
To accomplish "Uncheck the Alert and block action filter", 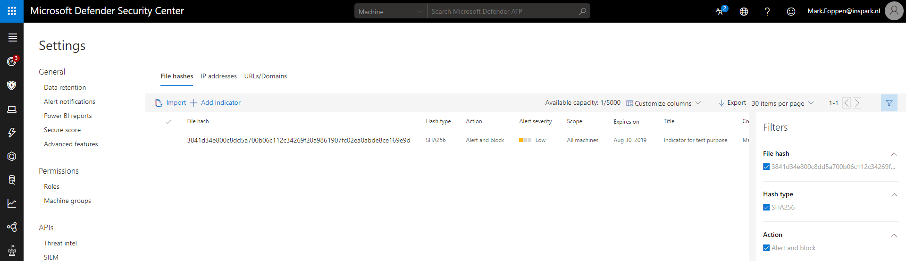I will [x=766, y=248].
